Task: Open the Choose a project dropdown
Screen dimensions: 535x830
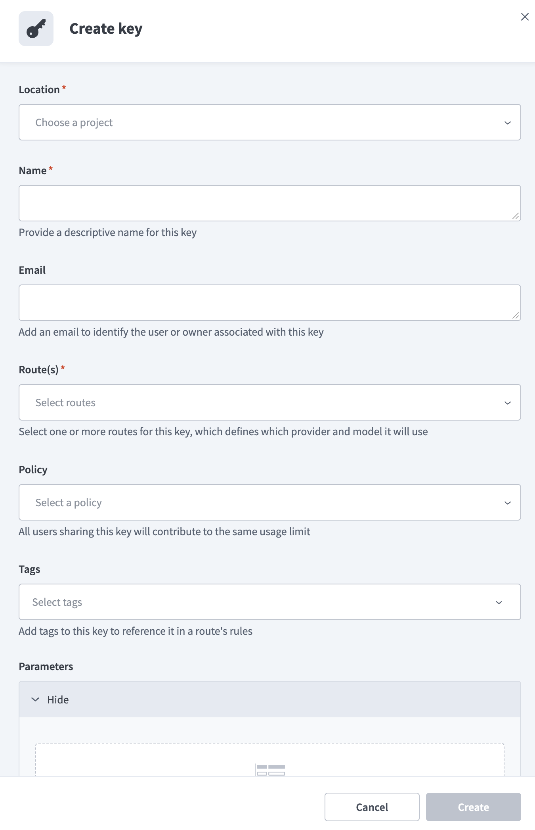Action: coord(270,122)
